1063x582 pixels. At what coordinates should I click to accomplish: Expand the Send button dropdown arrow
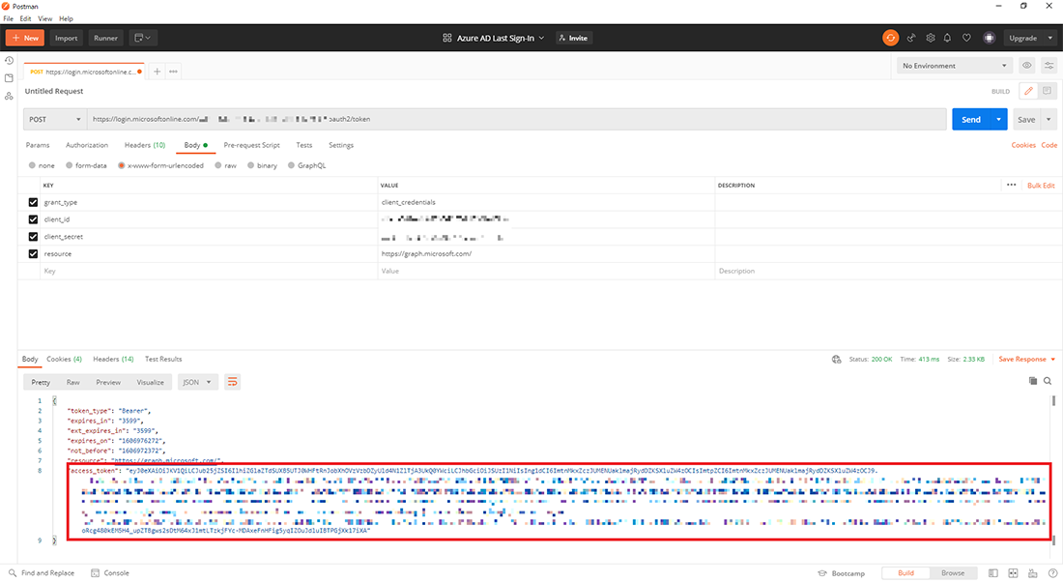click(998, 119)
